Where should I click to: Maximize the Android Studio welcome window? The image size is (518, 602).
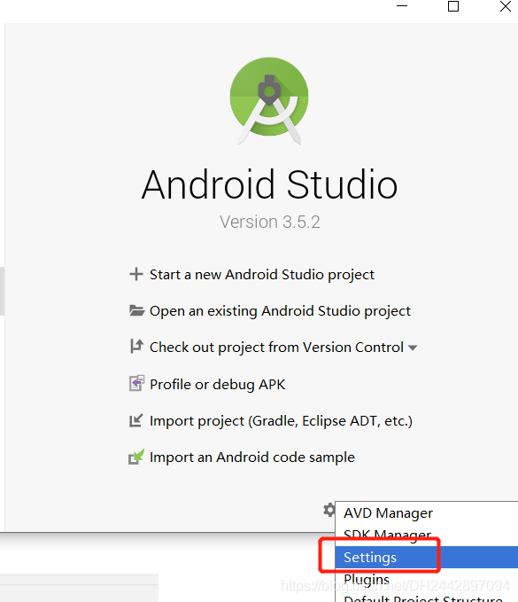(x=453, y=6)
